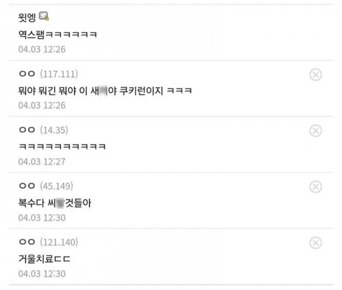
Task: Select the nickname ㅇㅇ next to (117.111)
Action: (x=27, y=74)
